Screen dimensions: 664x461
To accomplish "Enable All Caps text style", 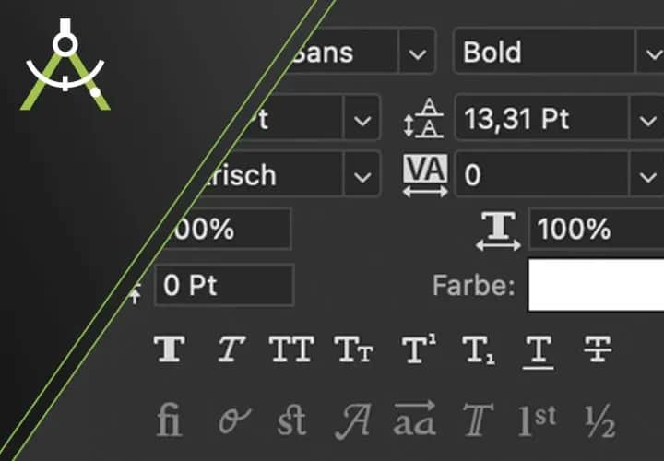I will coord(290,349).
